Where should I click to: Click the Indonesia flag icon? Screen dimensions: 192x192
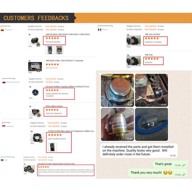4,126
